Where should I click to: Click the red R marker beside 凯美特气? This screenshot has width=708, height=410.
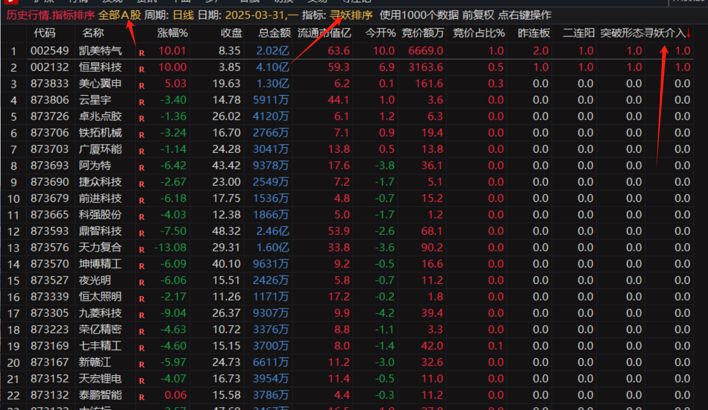click(x=141, y=53)
